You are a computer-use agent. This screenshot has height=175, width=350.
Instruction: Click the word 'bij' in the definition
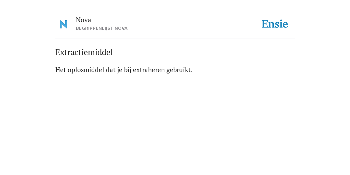[x=127, y=70]
